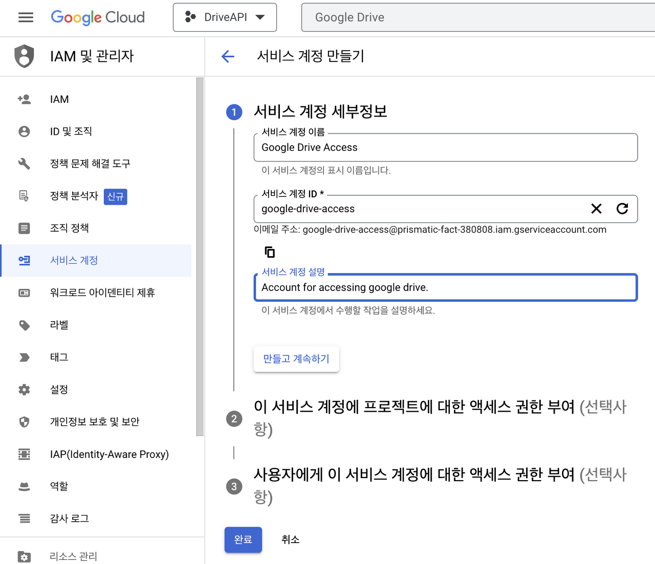Open 라벨 menu item
The width and height of the screenshot is (655, 564).
point(96,325)
